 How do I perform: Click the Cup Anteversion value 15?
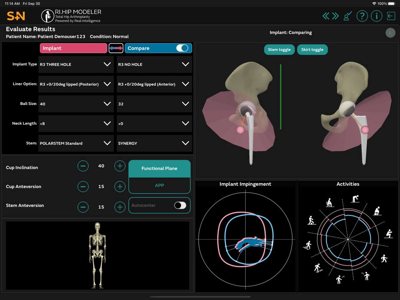click(x=101, y=186)
